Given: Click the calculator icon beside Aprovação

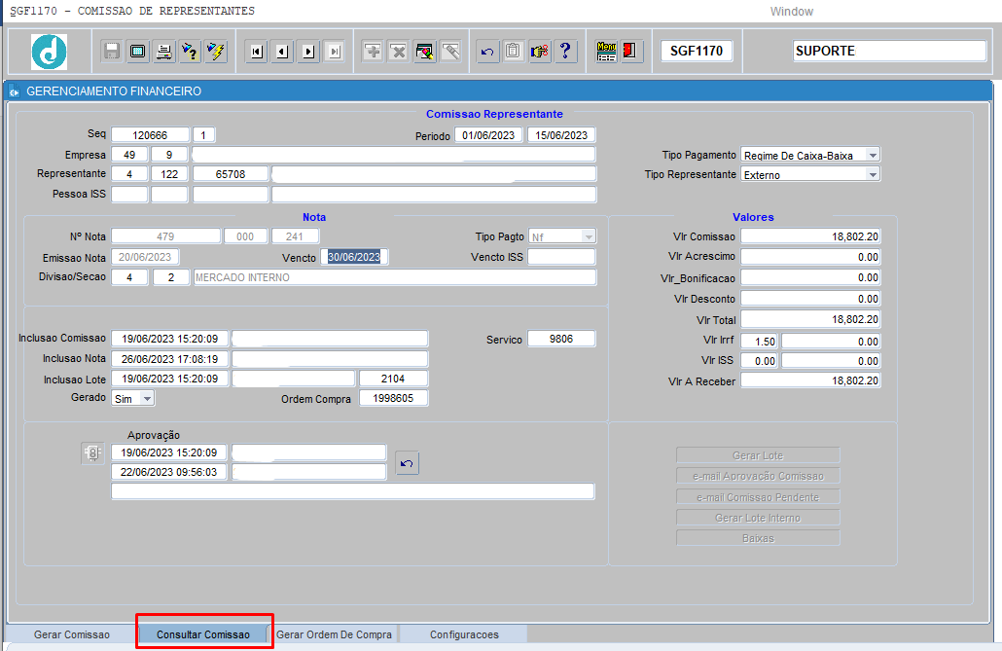Looking at the screenshot, I should [92, 453].
